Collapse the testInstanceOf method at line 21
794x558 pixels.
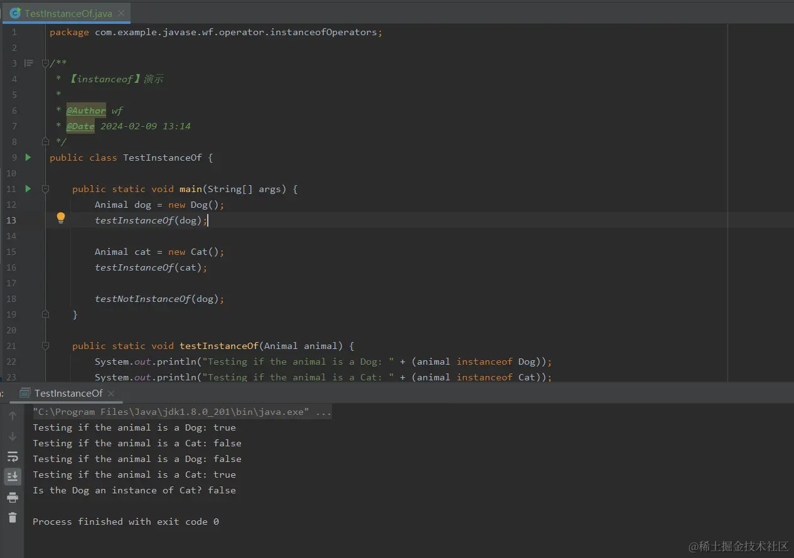point(45,345)
